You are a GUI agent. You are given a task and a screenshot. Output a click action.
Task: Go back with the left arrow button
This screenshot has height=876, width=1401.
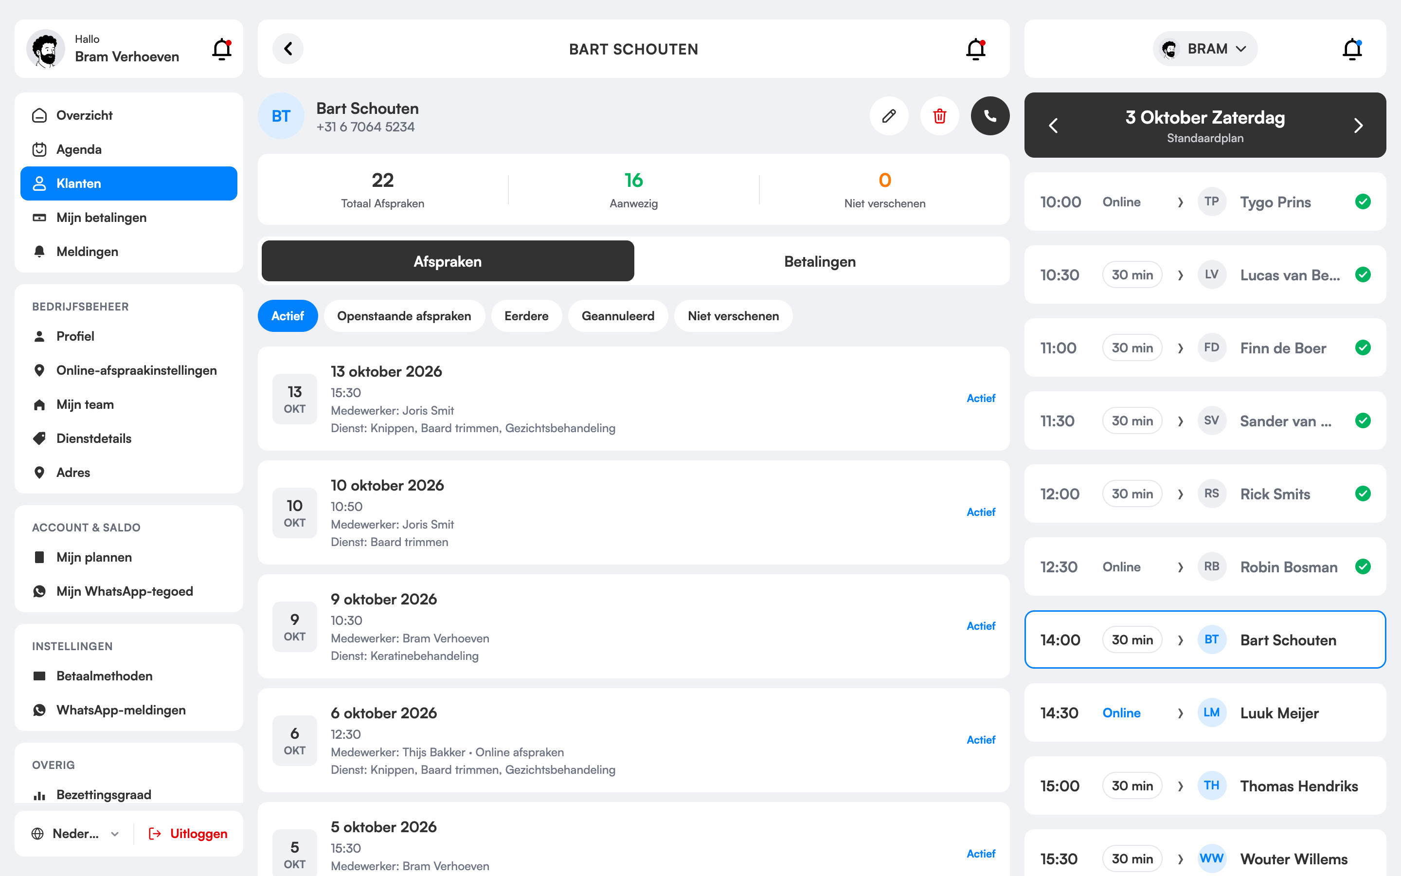click(x=287, y=49)
